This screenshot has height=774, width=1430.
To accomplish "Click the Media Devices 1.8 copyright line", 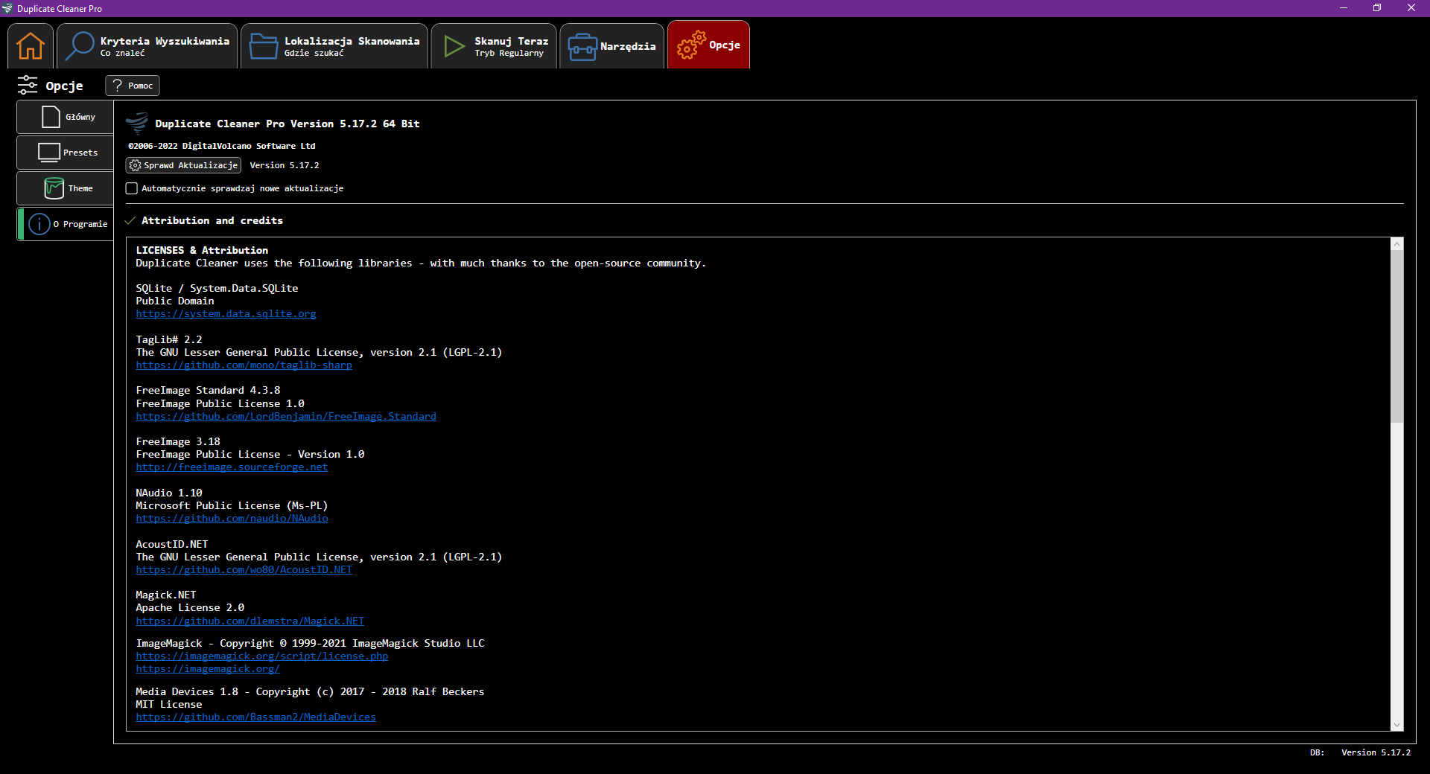I will (x=310, y=692).
